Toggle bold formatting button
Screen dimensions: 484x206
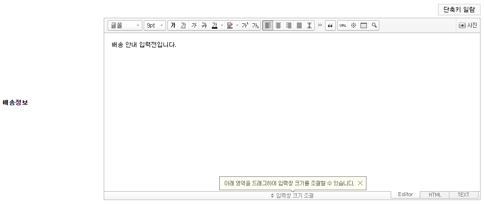pos(173,25)
